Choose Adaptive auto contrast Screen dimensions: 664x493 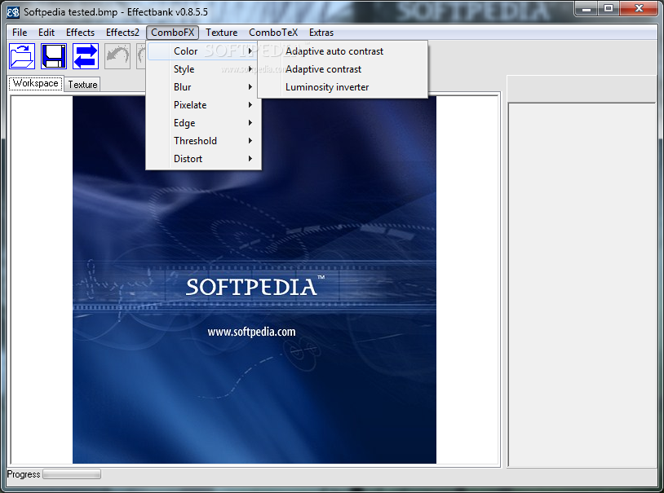click(343, 51)
